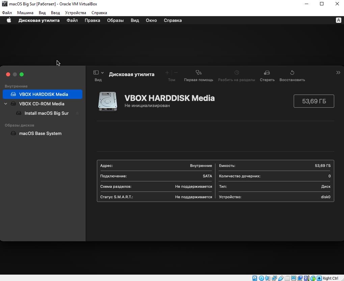Image resolution: width=344 pixels, height=281 pixels.
Task: Click the CPU virtualization chip icon in status bar
Action: tap(307, 278)
